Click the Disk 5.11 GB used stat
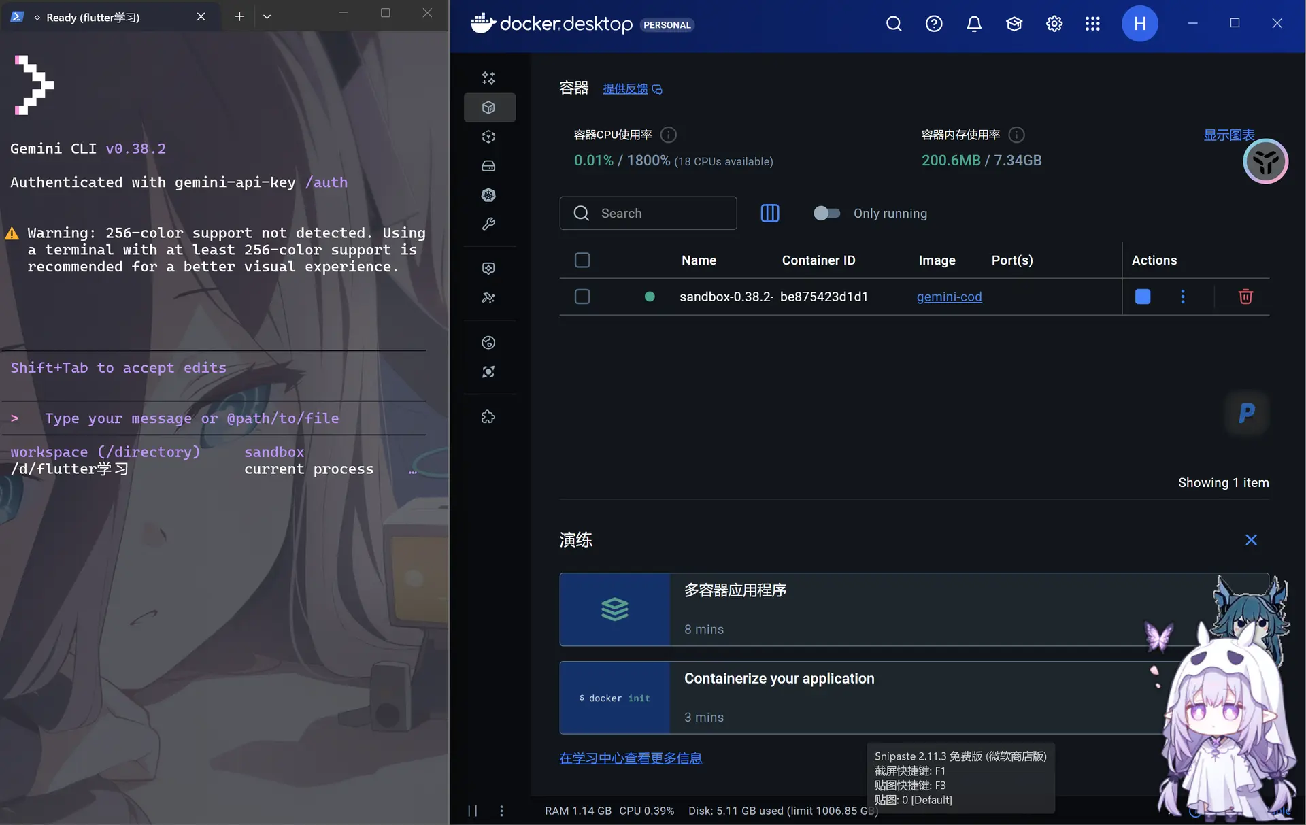This screenshot has width=1306, height=825. coord(783,811)
